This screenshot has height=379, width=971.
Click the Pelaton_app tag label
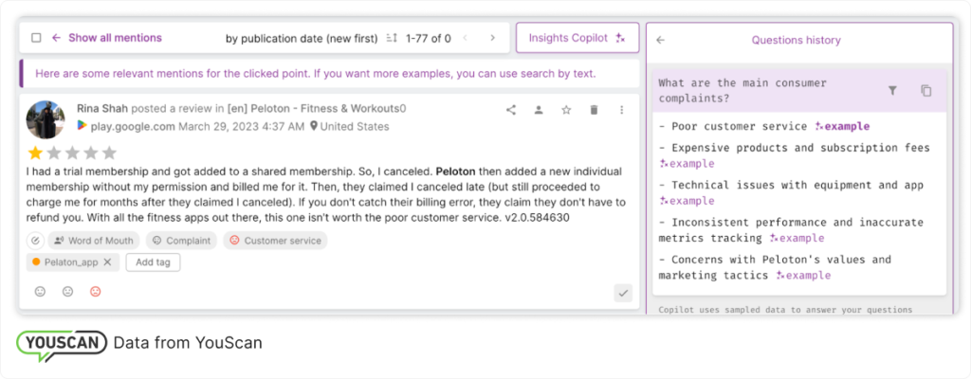[71, 262]
